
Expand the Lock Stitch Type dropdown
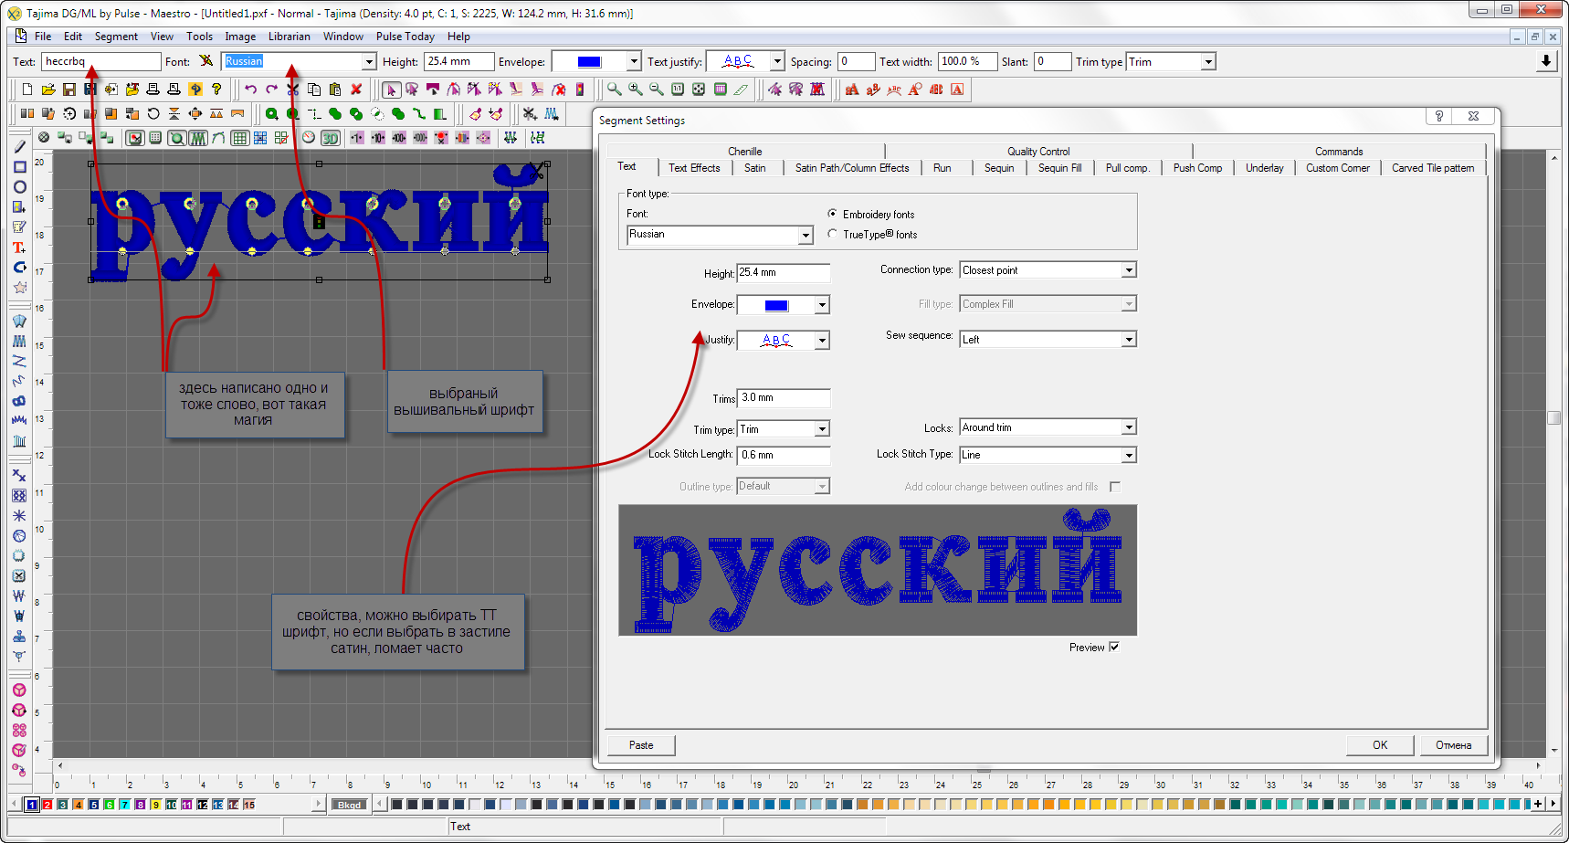pos(1129,455)
